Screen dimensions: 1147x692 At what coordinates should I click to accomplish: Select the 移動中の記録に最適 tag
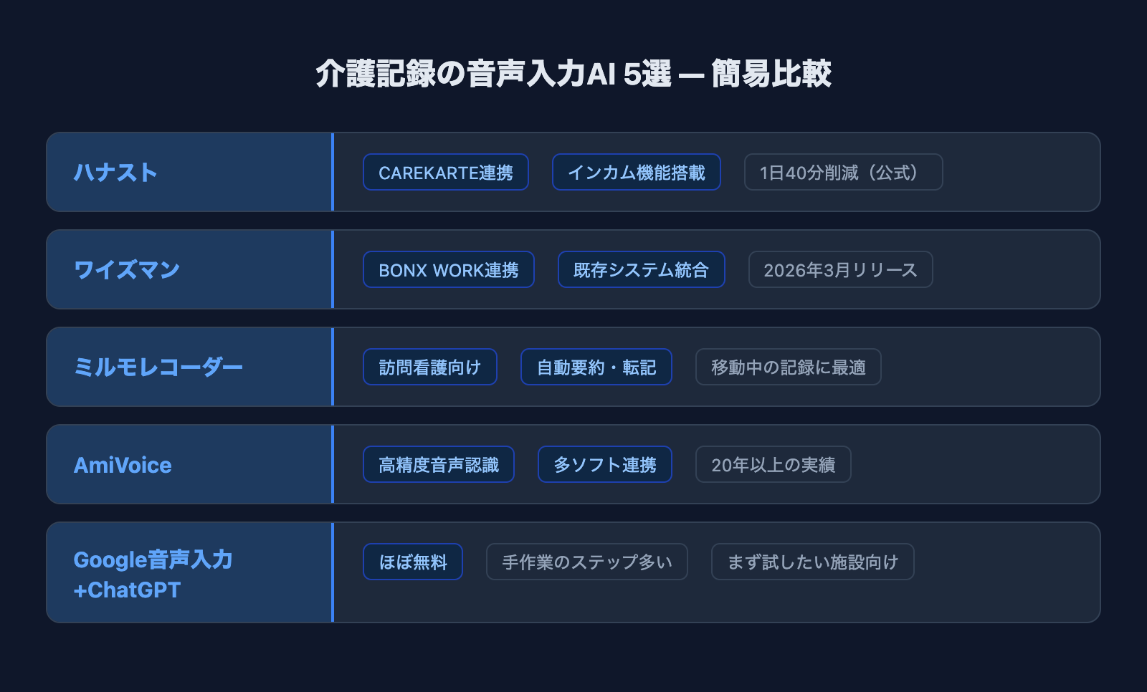click(x=788, y=367)
